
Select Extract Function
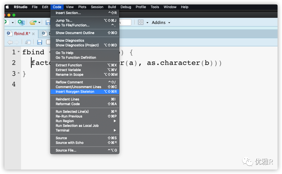(x=85, y=65)
